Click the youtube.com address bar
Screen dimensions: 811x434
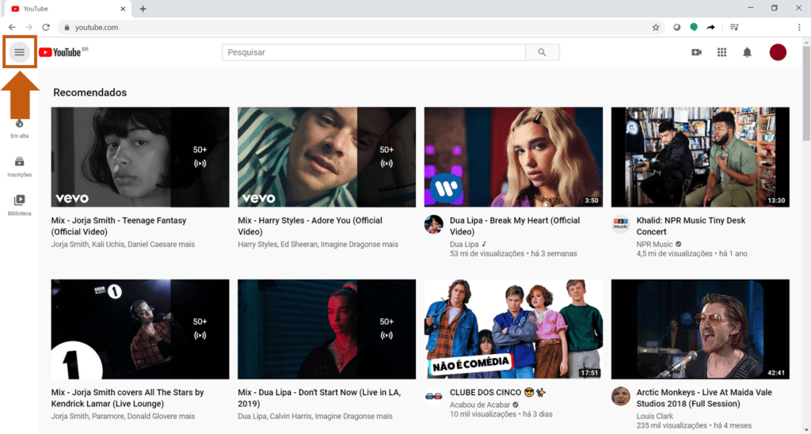point(360,28)
